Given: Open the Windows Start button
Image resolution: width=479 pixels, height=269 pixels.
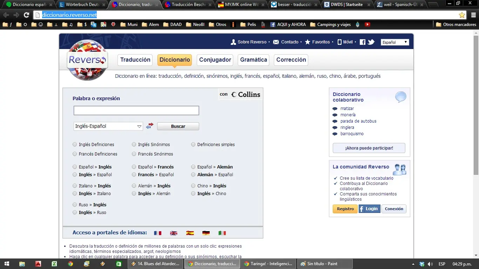Looking at the screenshot, I should (x=7, y=264).
